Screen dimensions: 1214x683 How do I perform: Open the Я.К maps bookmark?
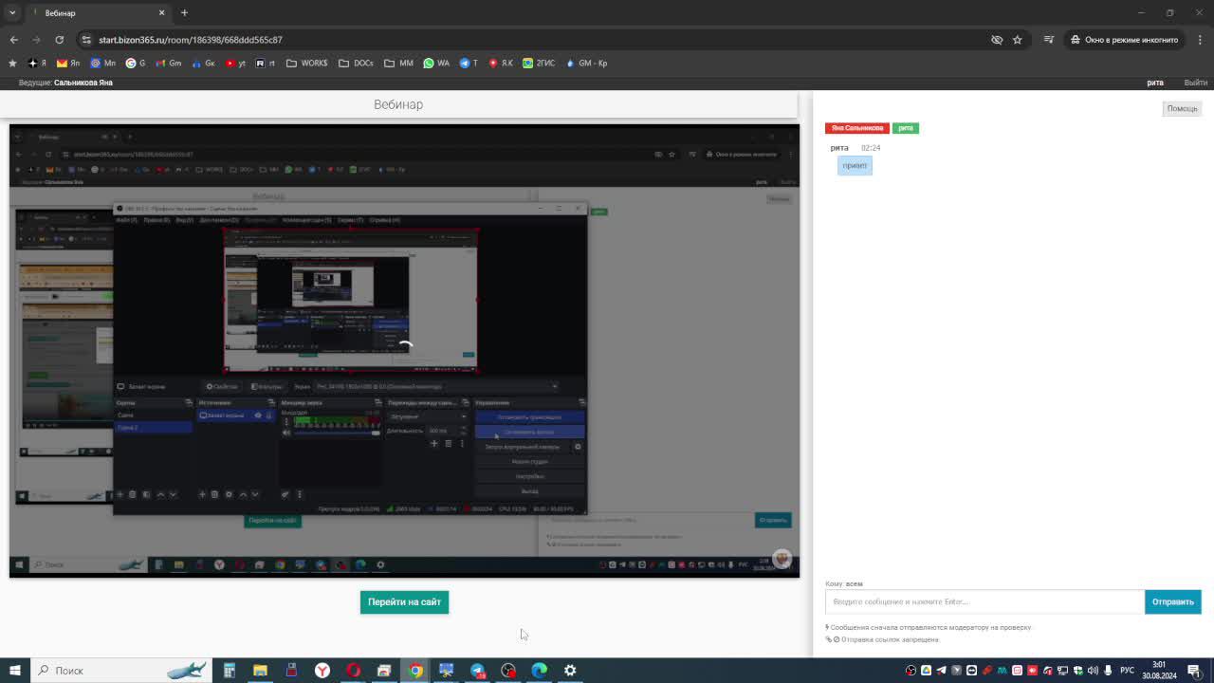click(501, 64)
